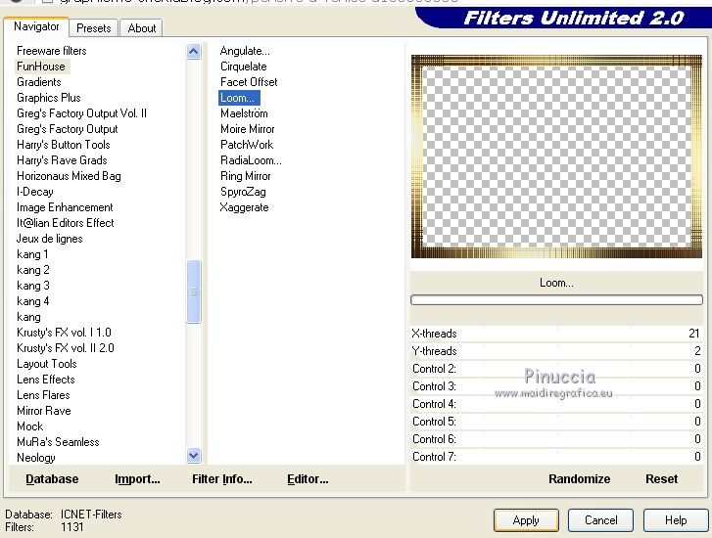Select the kang 3 category
Image resolution: width=712 pixels, height=538 pixels.
(x=33, y=286)
